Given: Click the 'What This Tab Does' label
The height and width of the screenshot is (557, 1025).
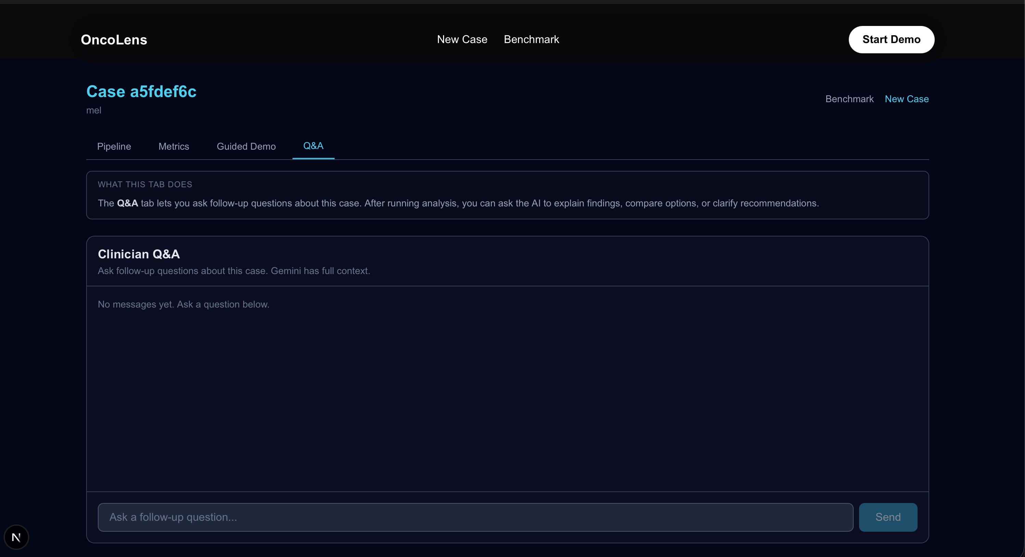Looking at the screenshot, I should click(x=145, y=185).
